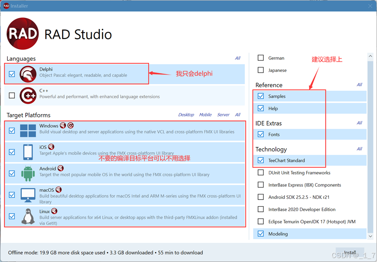
Task: Click Delphi badge beside iOS label
Action: tap(51, 147)
